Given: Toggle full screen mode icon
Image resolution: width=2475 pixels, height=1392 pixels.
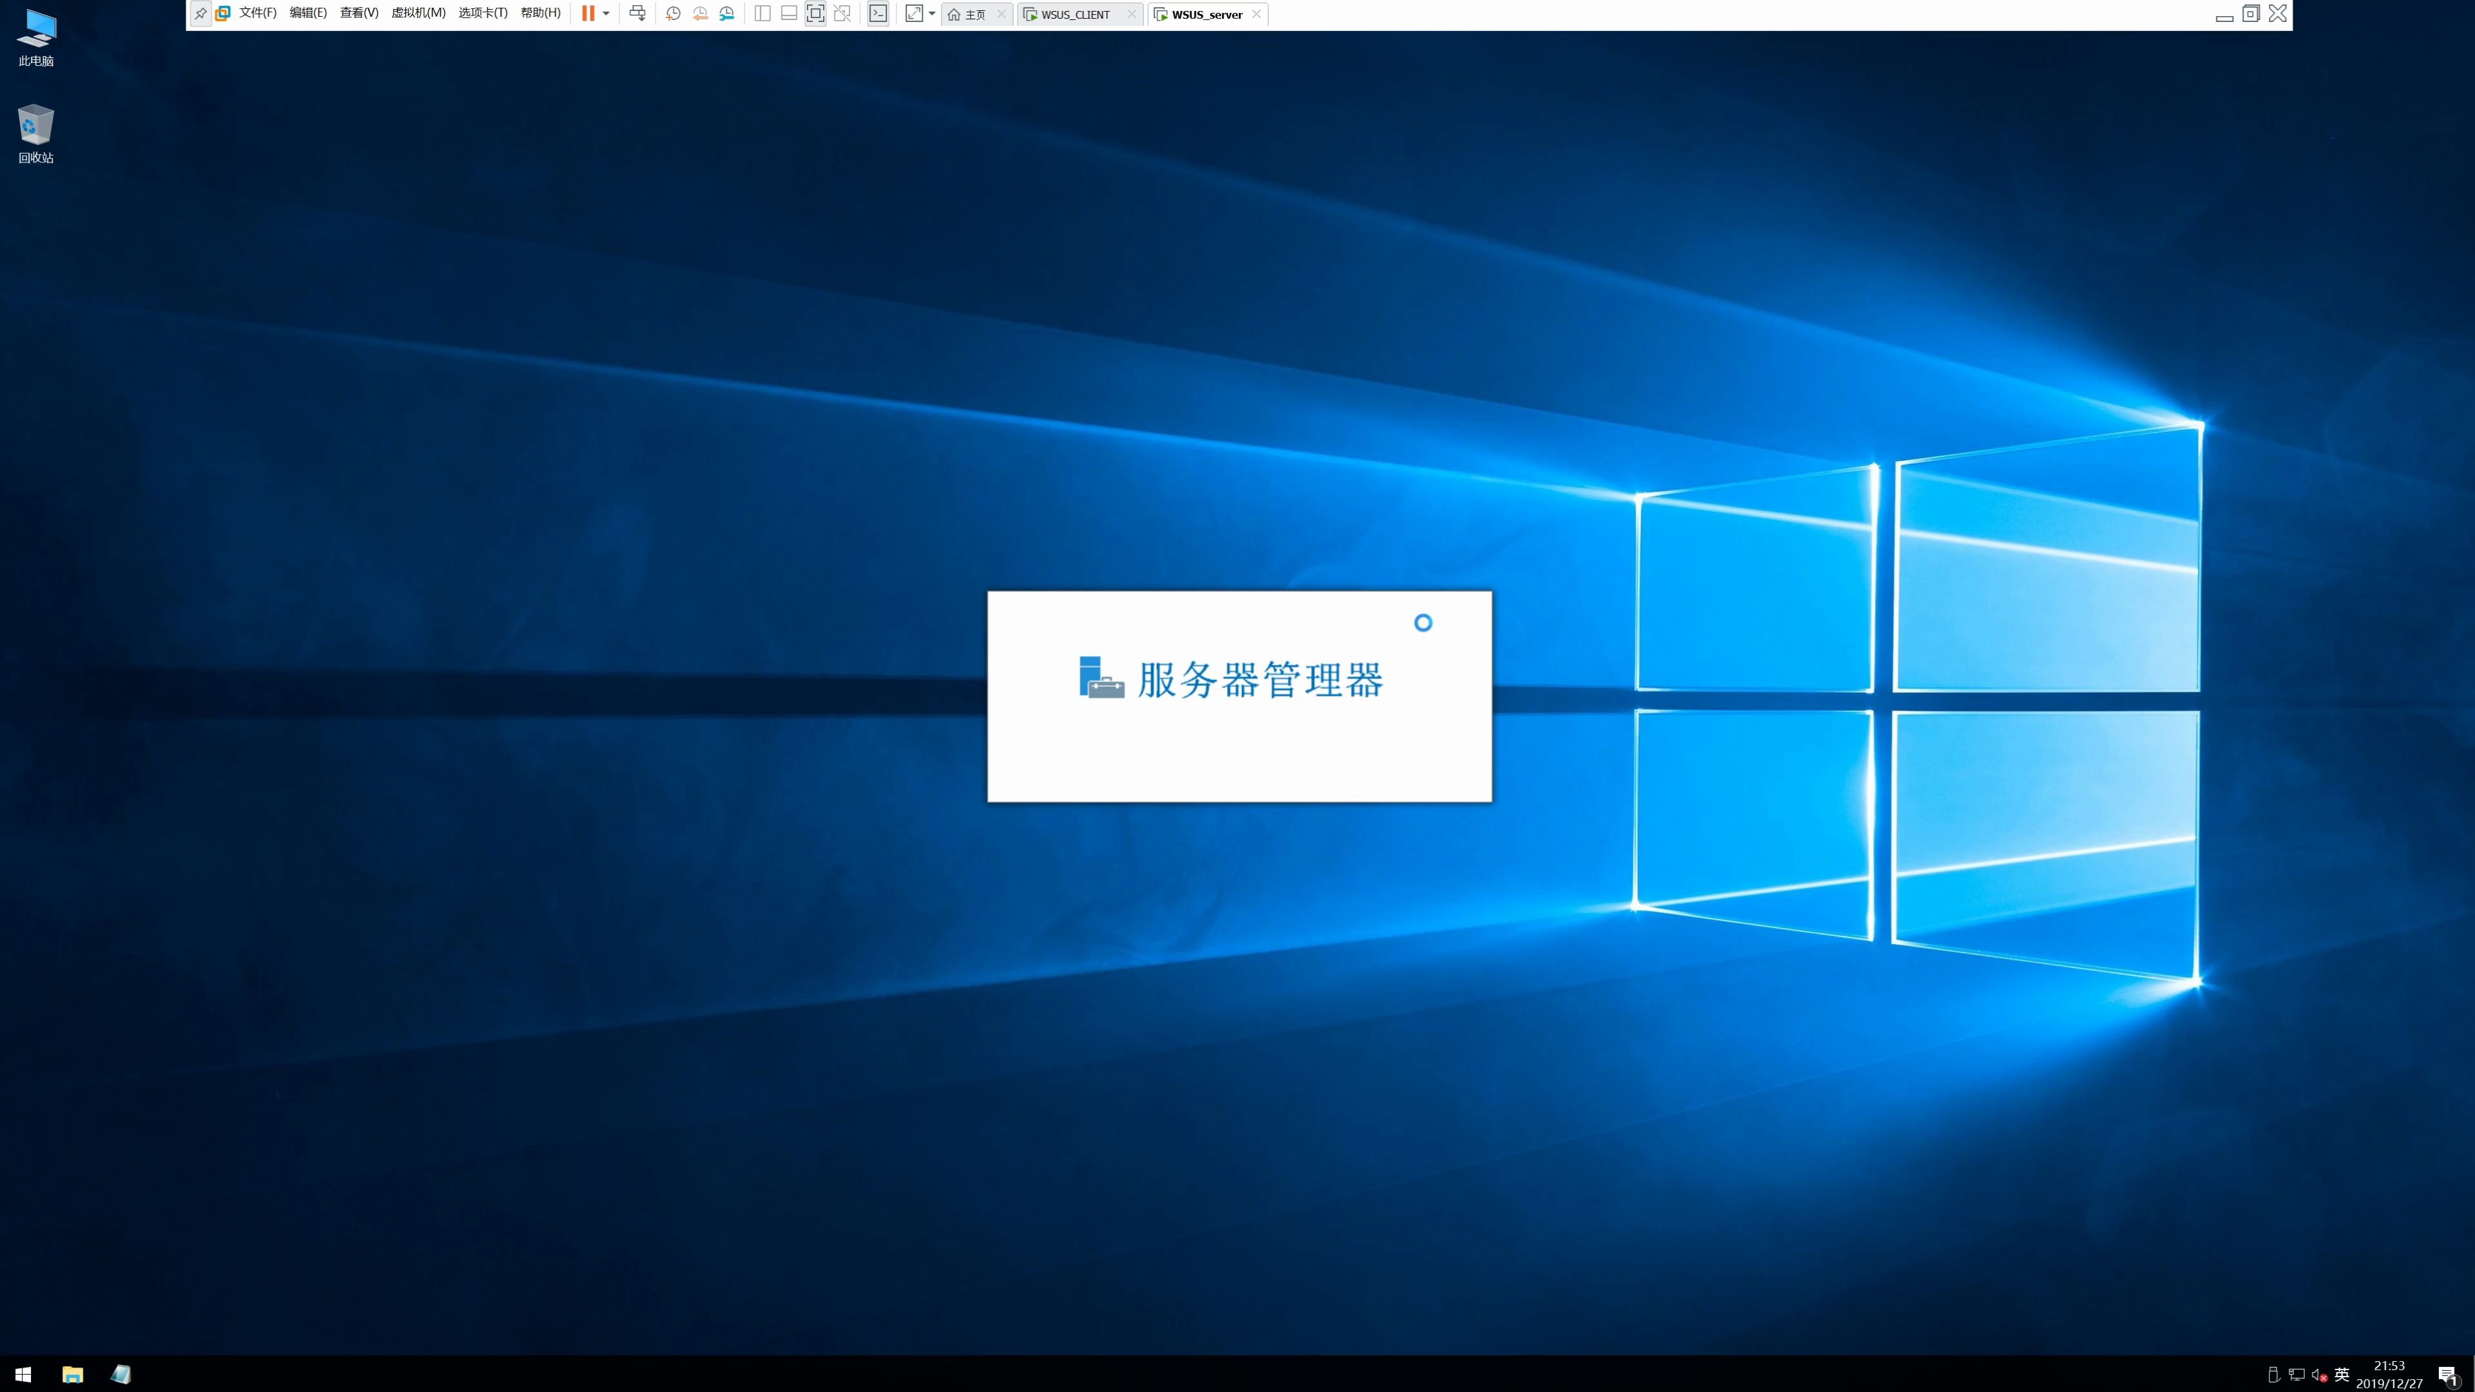Looking at the screenshot, I should [816, 14].
